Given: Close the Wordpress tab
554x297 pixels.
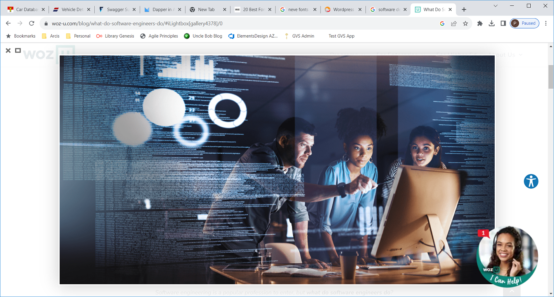Looking at the screenshot, I should (x=361, y=10).
